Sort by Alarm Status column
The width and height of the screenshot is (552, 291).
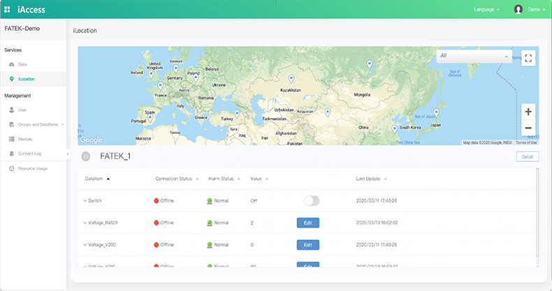pos(224,179)
